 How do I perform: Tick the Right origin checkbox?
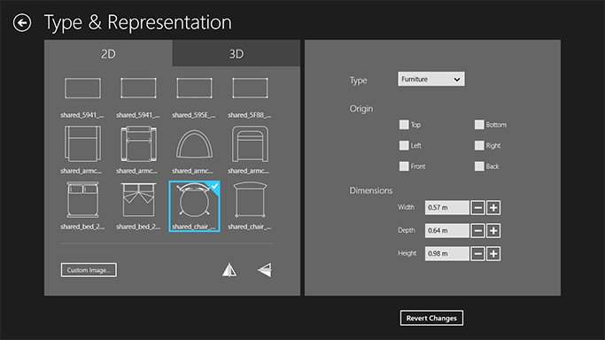pyautogui.click(x=479, y=145)
